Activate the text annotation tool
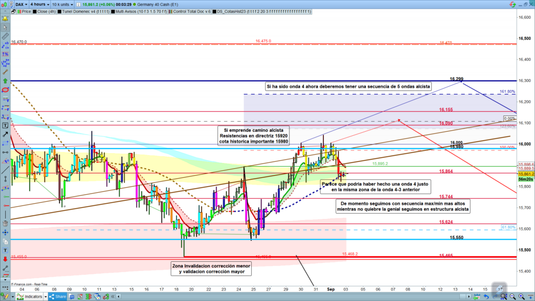Viewport: 535px width, 301px height. 5,125
